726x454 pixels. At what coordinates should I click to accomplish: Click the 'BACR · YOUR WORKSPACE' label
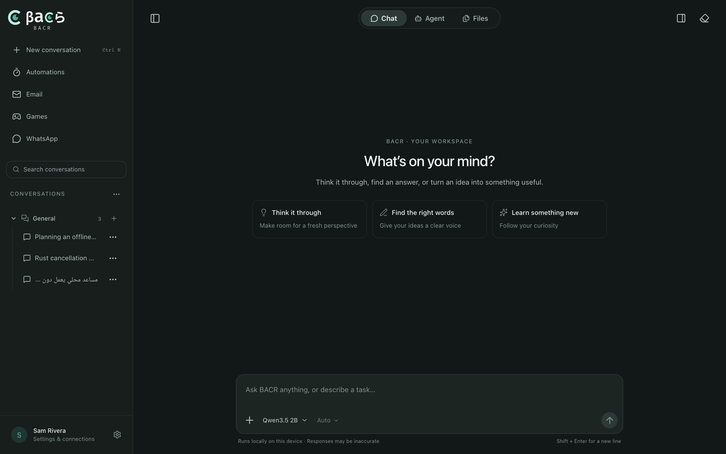[x=429, y=141]
